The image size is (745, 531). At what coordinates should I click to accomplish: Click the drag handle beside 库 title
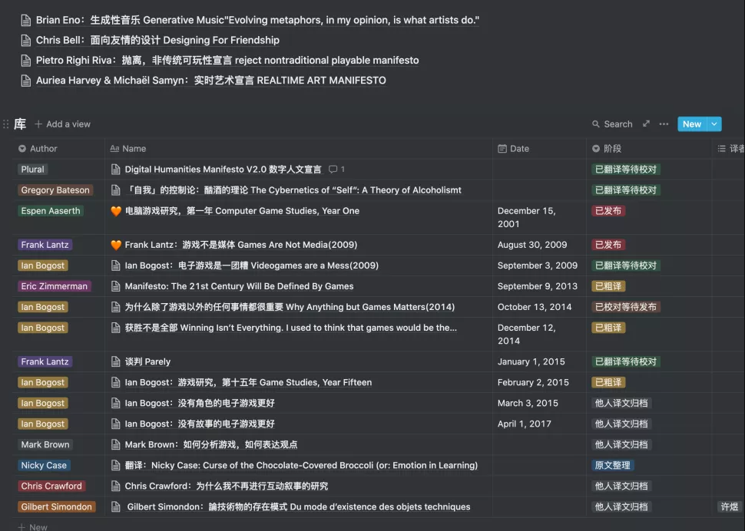point(6,124)
